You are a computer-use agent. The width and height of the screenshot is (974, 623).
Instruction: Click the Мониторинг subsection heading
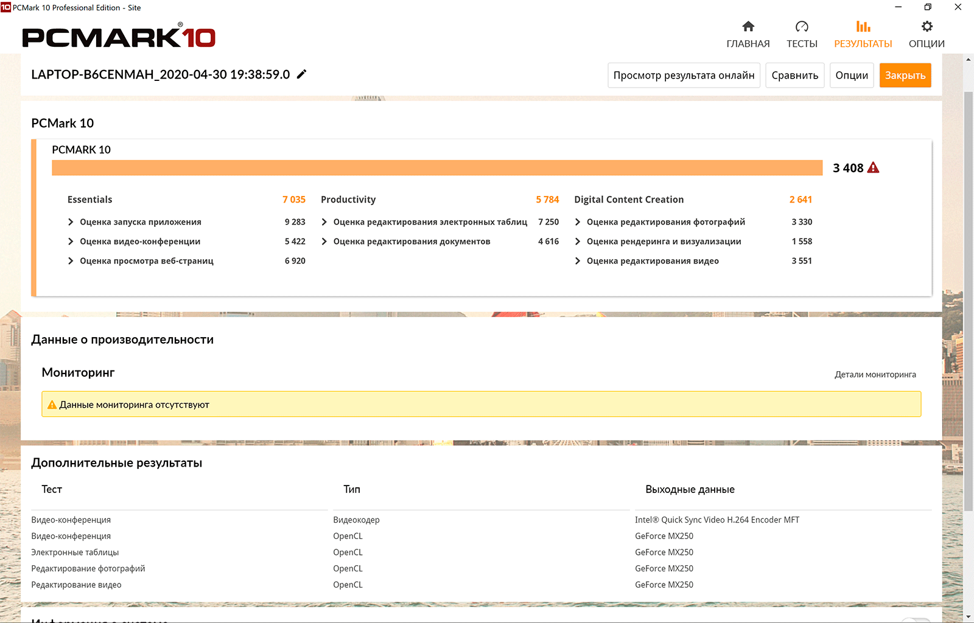[x=78, y=372]
